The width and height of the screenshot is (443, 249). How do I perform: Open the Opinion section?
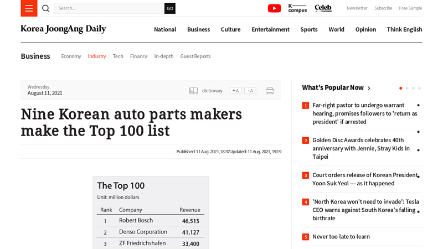click(x=365, y=29)
